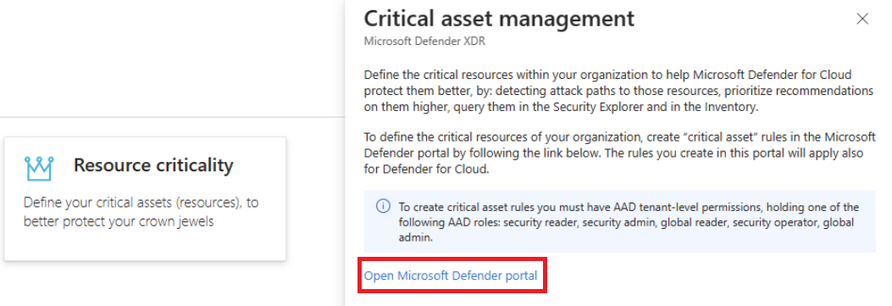
Task: Click the Microsoft Defender XDR subtitle
Action: click(424, 42)
